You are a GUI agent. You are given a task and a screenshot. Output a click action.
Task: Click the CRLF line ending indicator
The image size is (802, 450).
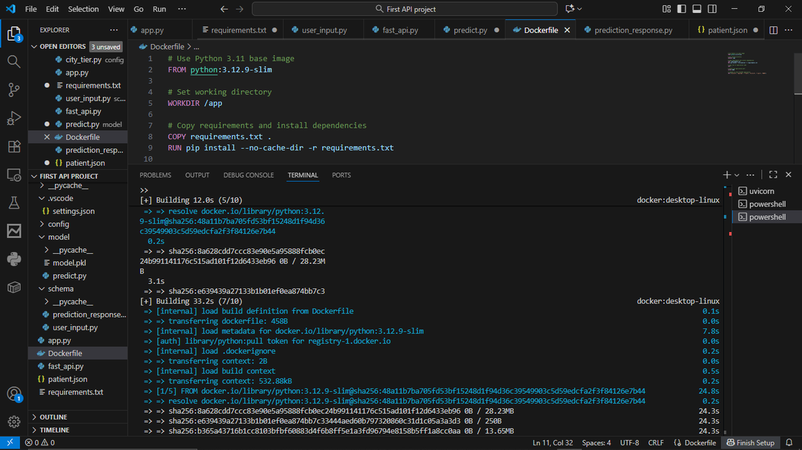click(656, 443)
